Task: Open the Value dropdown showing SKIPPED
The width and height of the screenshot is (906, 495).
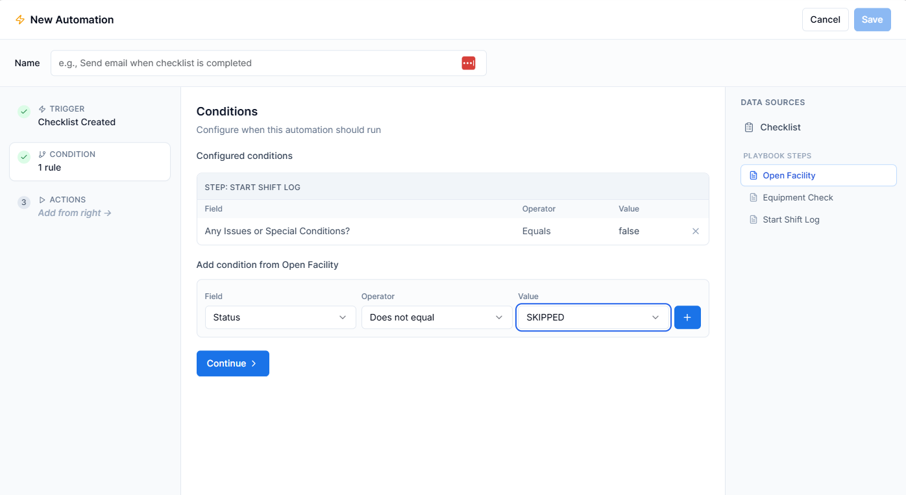Action: (593, 317)
